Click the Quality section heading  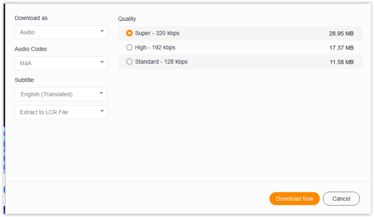tap(127, 19)
